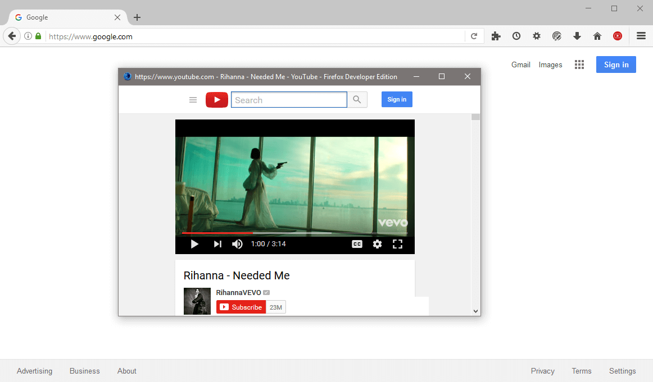Image resolution: width=653 pixels, height=382 pixels.
Task: Click the Firefox icon in popup title bar
Action: pos(128,76)
